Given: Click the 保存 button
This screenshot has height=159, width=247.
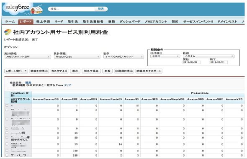Looking at the screenshot, I should 75,71.
